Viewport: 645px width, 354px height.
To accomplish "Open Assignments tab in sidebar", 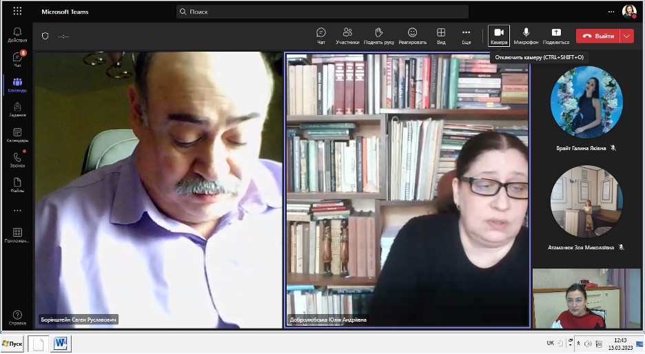I will [17, 110].
